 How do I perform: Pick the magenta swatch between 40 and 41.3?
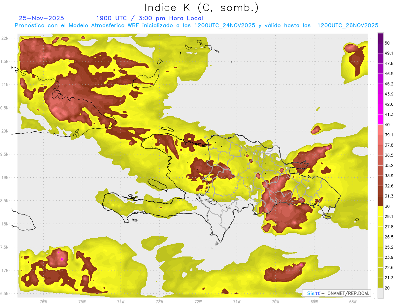tap(381, 120)
